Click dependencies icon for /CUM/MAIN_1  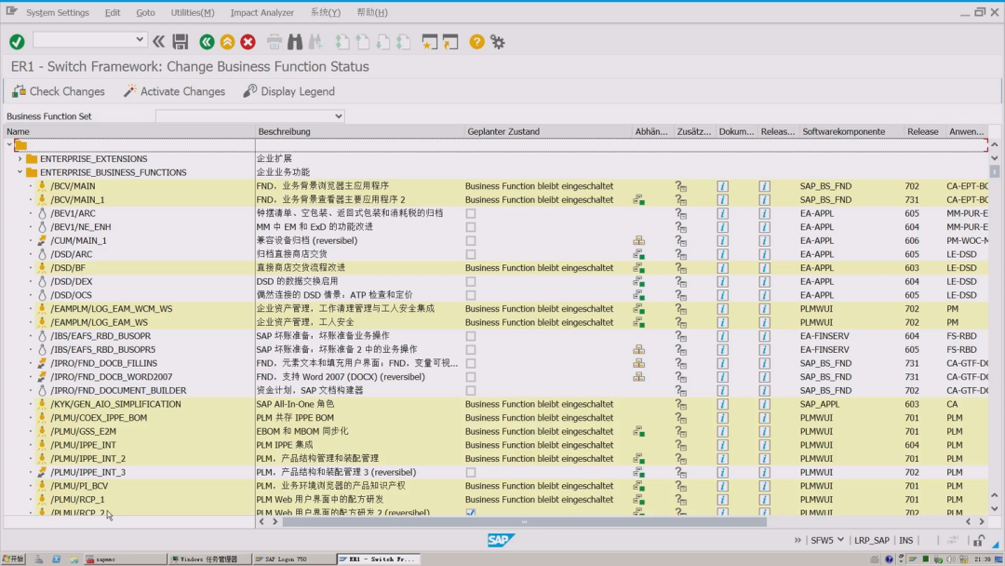[x=639, y=240]
